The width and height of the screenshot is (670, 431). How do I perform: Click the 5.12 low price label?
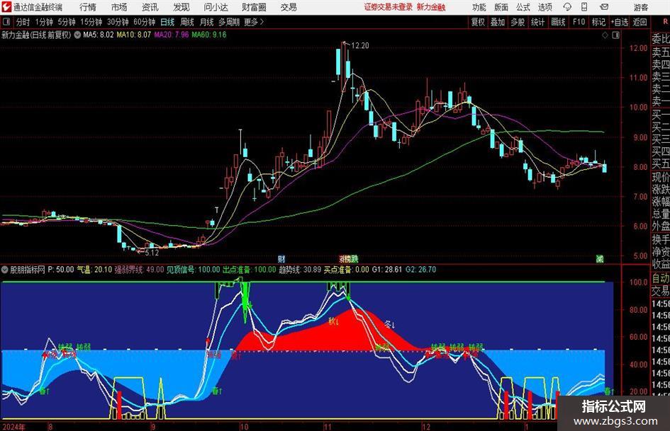pos(151,253)
